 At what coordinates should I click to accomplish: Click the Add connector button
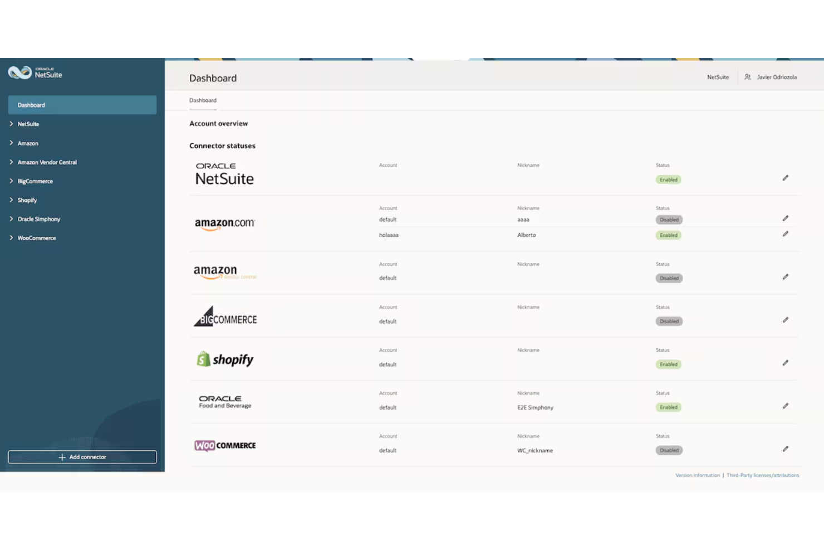(82, 456)
